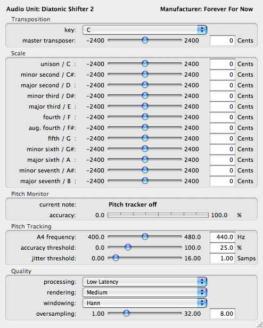Click the 'master transposer:' label
The image size is (263, 328).
coord(49,40)
